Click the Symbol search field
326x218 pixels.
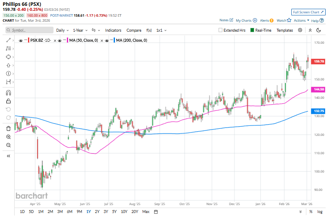(x=29, y=30)
